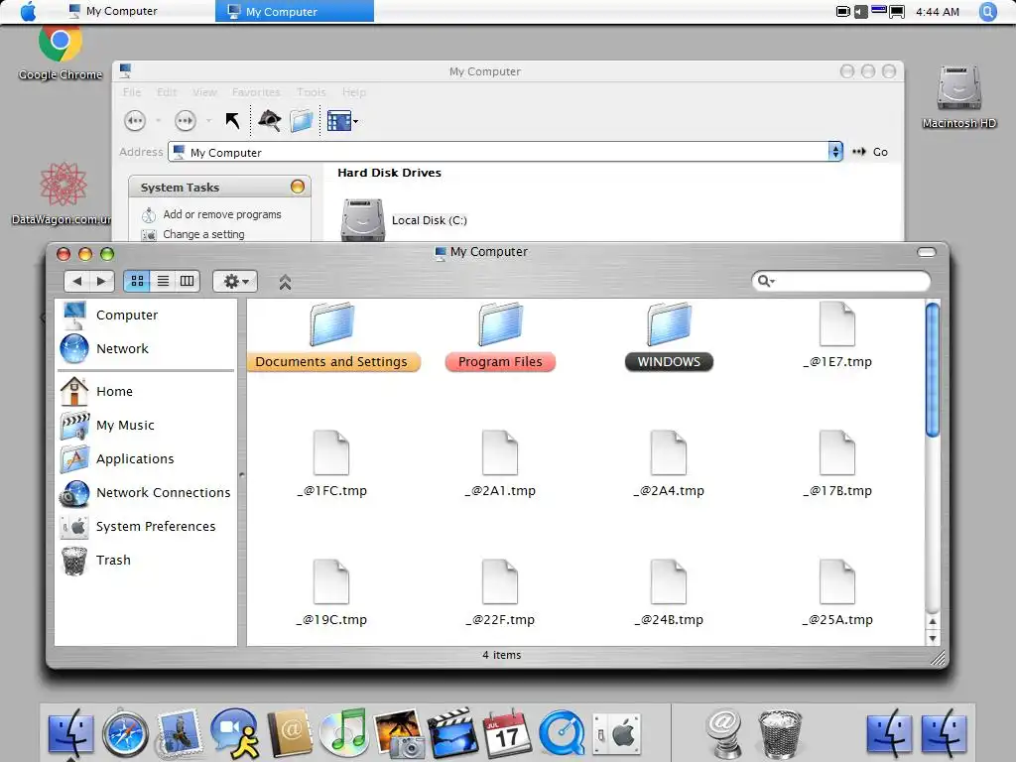Open the Trash can in dock
Screen dimensions: 1016x762
tap(780, 733)
